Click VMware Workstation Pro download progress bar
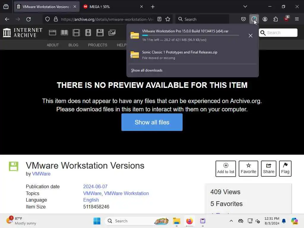The width and height of the screenshot is (304, 228). [191, 35]
